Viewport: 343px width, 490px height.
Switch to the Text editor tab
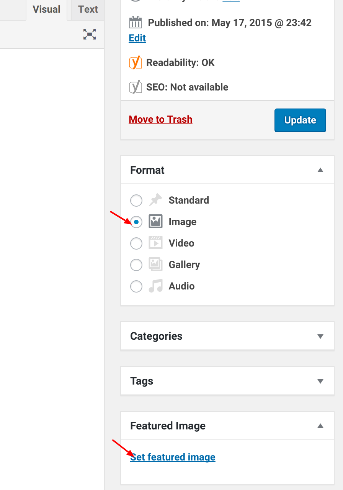coord(88,9)
